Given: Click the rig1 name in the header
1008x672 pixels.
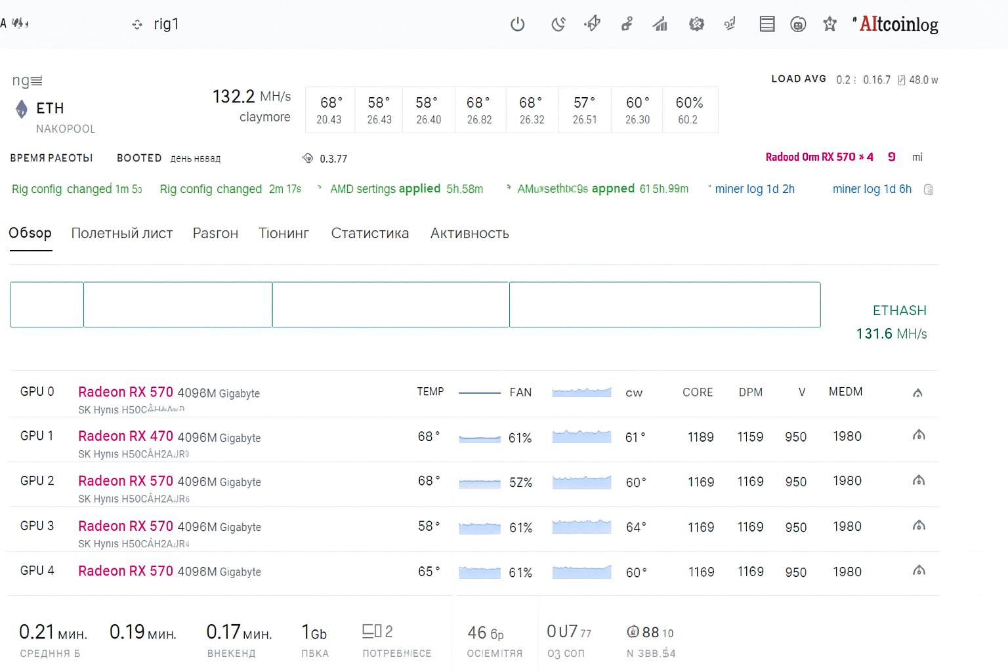Looking at the screenshot, I should pos(166,24).
